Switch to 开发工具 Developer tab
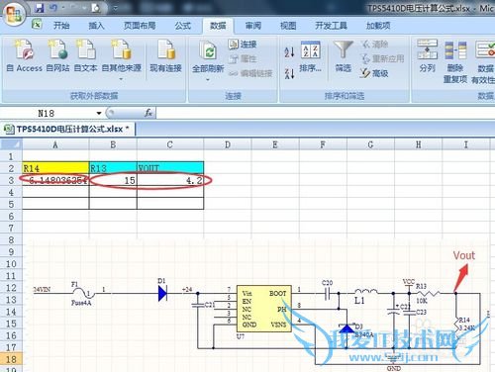 (331, 26)
